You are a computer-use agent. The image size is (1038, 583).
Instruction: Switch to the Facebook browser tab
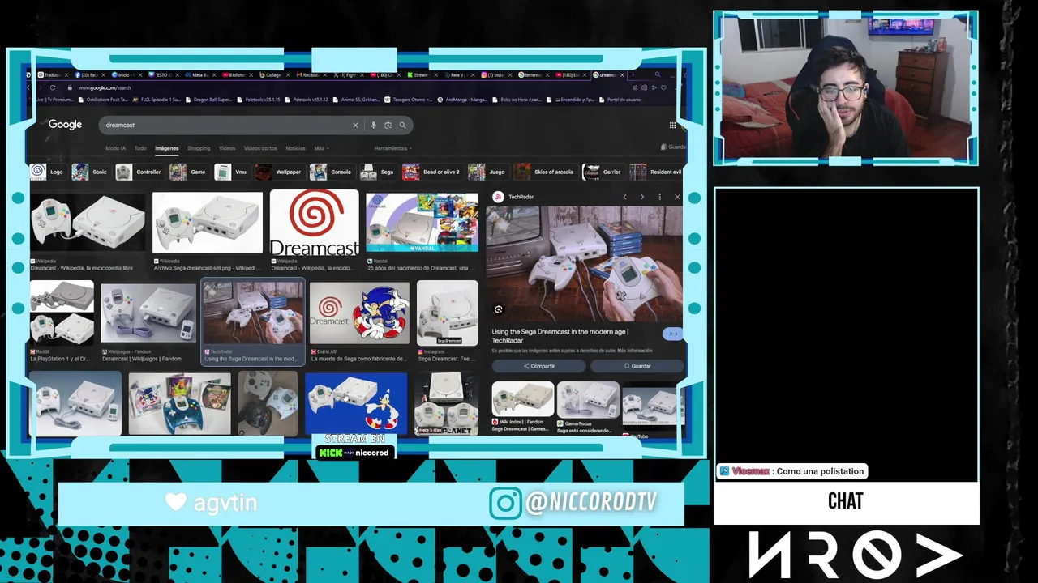tap(90, 74)
